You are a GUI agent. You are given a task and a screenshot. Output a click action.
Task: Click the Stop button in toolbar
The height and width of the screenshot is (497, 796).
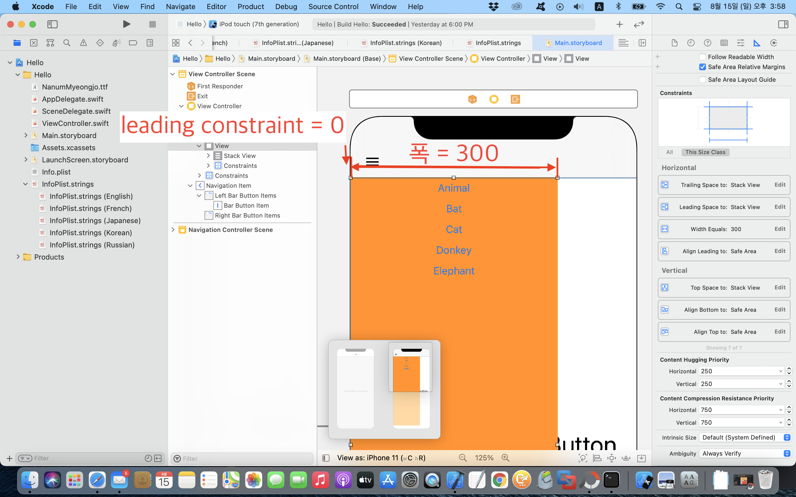(152, 24)
